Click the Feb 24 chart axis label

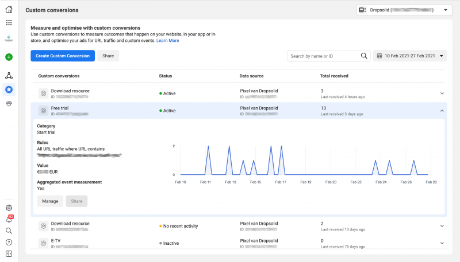coord(381,182)
